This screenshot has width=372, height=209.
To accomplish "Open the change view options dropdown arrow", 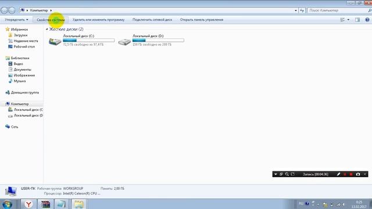I will tap(348, 20).
